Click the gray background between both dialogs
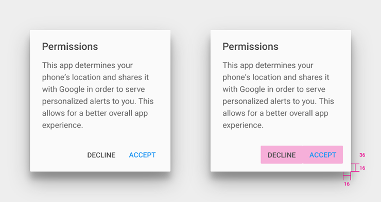This screenshot has height=202, width=381. [190, 101]
